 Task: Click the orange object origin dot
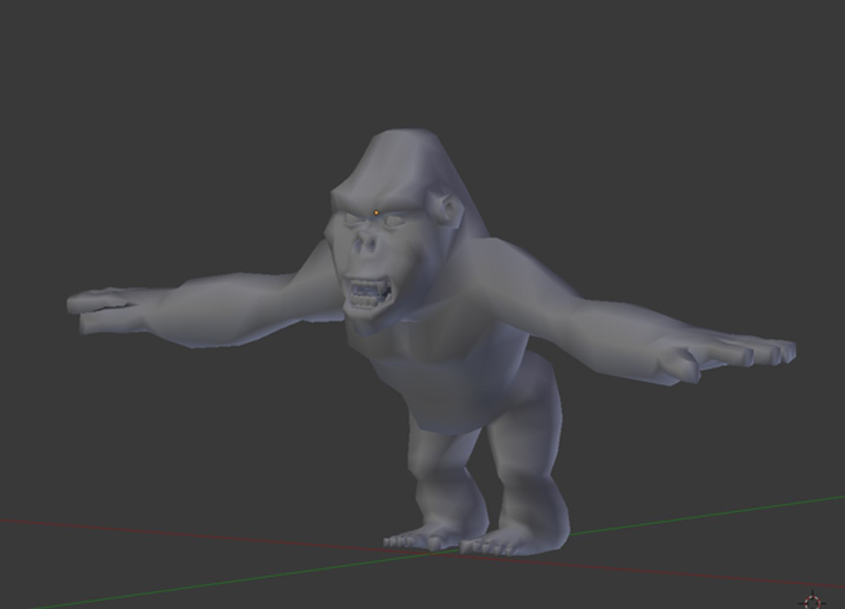[x=376, y=213]
